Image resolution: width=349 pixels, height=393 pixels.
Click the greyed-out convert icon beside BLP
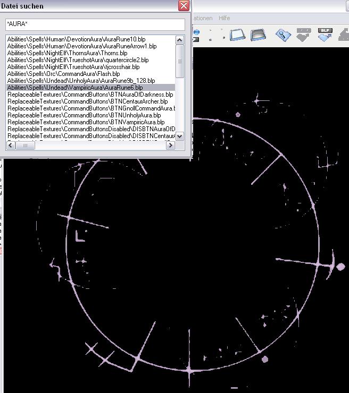tap(304, 35)
